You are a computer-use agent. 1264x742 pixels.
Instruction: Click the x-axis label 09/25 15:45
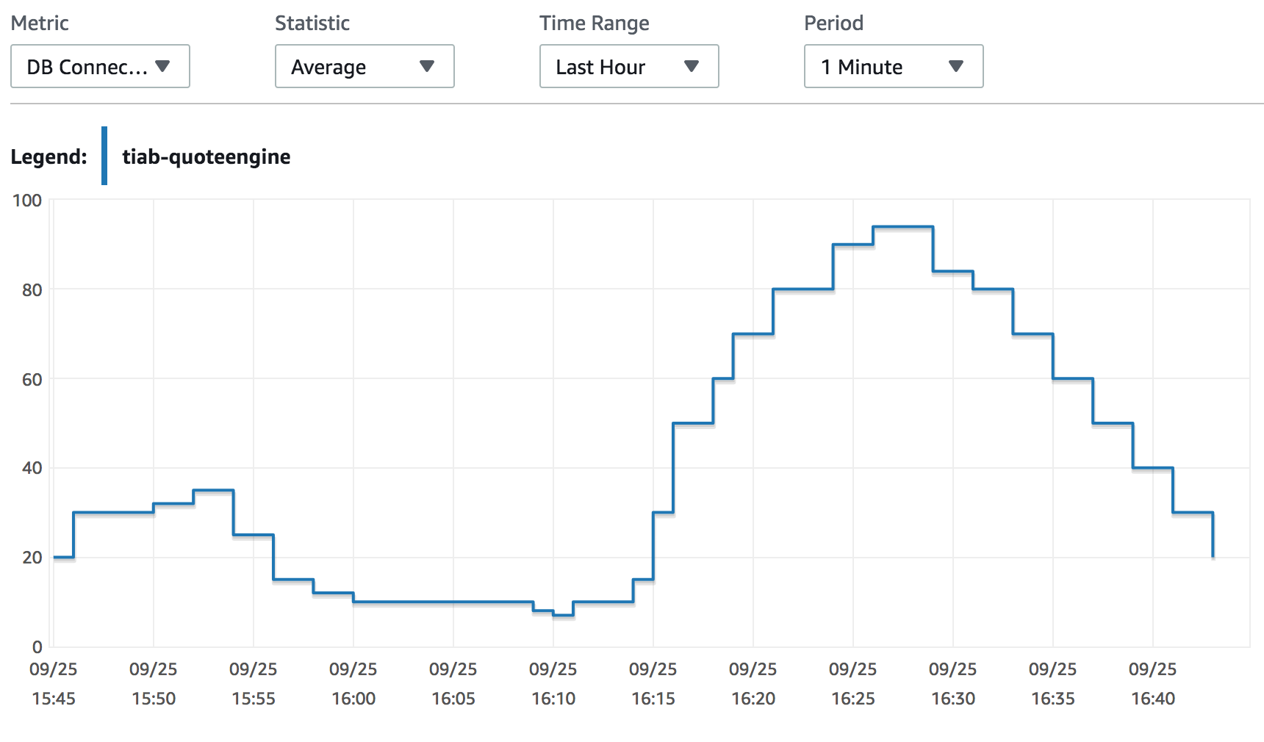54,684
